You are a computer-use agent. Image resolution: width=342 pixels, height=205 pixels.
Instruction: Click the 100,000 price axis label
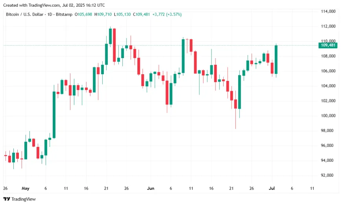(x=328, y=116)
